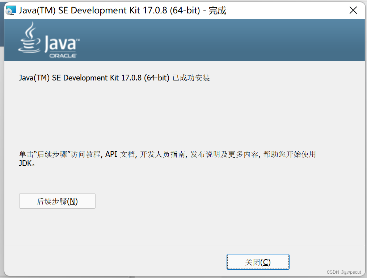Click the 后续步骤(N) button

coord(57,201)
